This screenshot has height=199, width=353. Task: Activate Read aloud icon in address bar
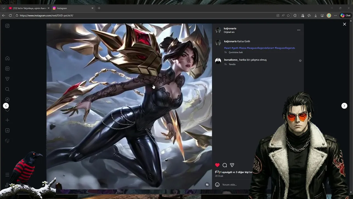click(x=283, y=15)
